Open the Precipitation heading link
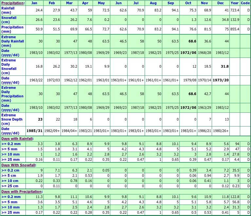 [x=12, y=3]
